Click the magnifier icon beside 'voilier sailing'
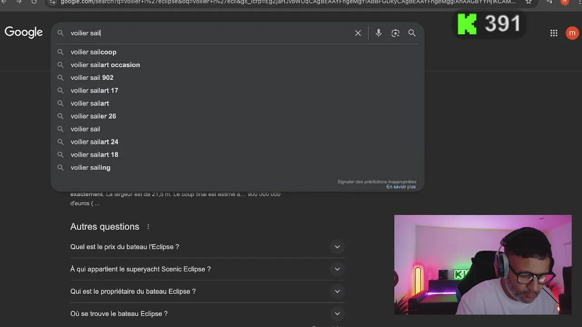582x327 pixels. tap(60, 168)
